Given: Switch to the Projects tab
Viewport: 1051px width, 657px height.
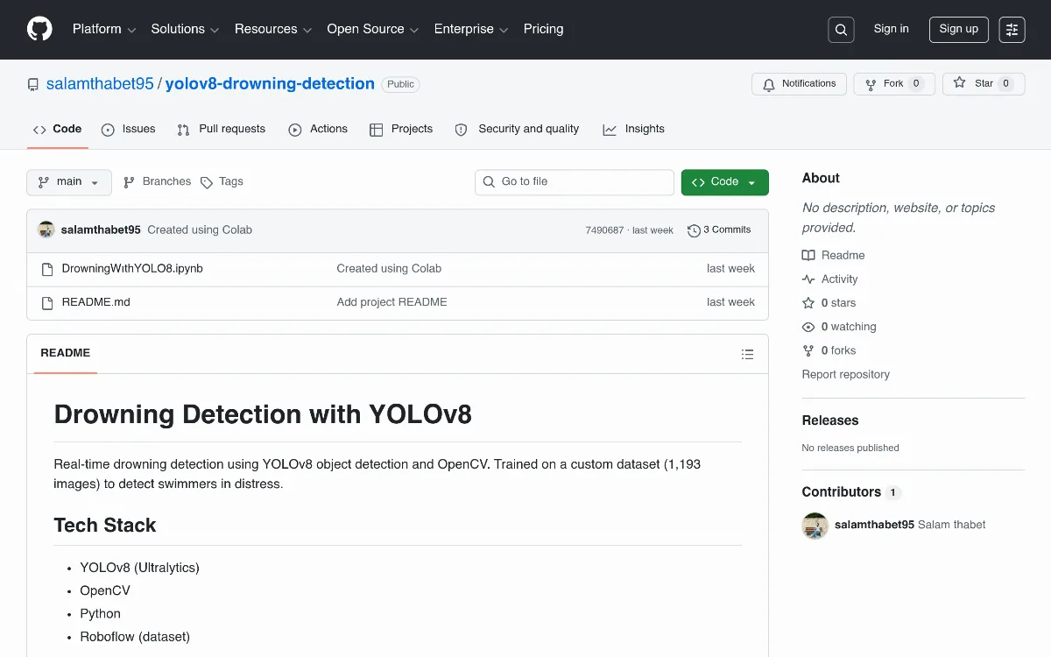Looking at the screenshot, I should pos(401,130).
